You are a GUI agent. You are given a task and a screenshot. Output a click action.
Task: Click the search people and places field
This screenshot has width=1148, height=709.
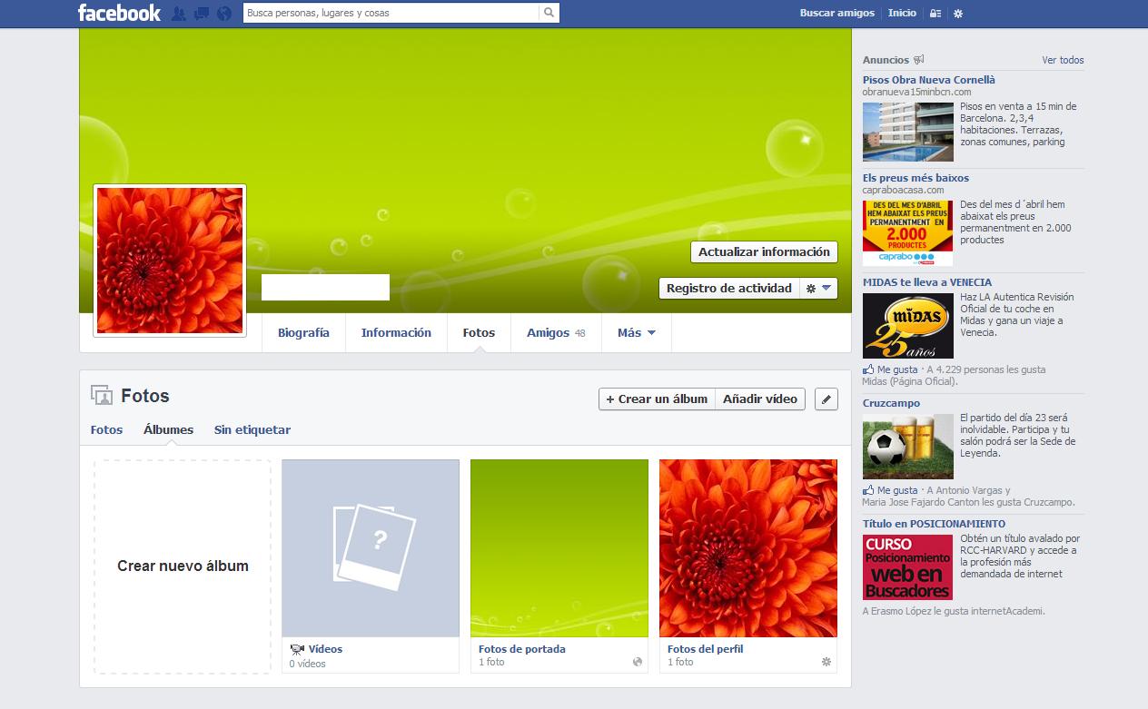point(391,14)
